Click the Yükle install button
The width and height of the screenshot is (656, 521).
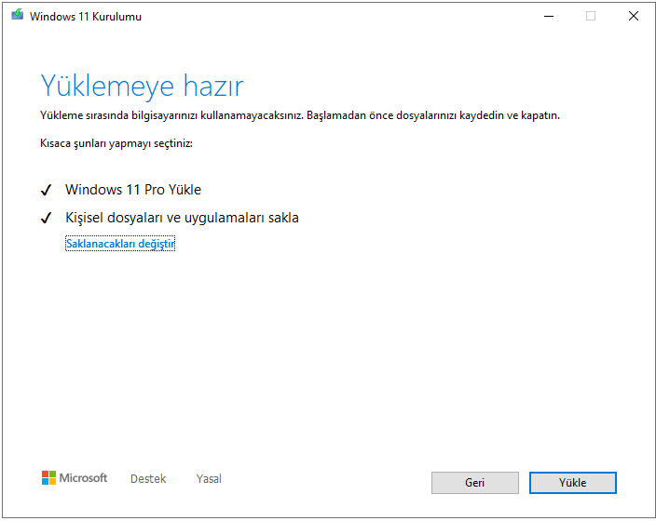click(573, 483)
